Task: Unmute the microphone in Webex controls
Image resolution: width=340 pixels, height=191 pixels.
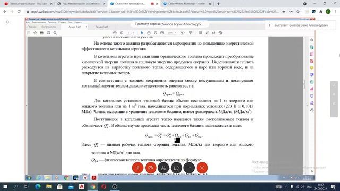Action: tap(138, 168)
